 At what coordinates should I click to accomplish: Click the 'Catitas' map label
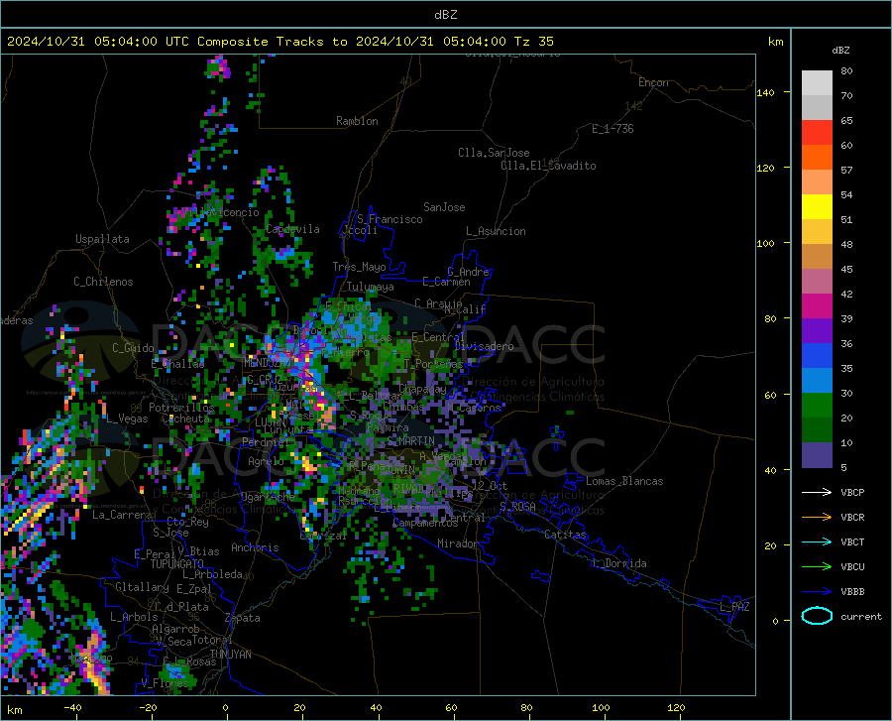click(565, 535)
